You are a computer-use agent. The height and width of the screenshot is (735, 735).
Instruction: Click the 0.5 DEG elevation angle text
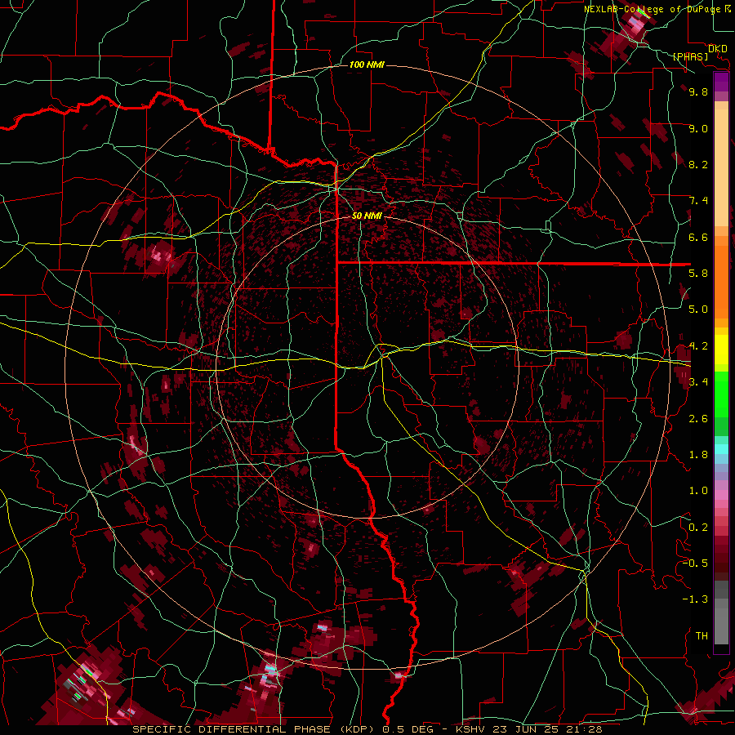[410, 729]
